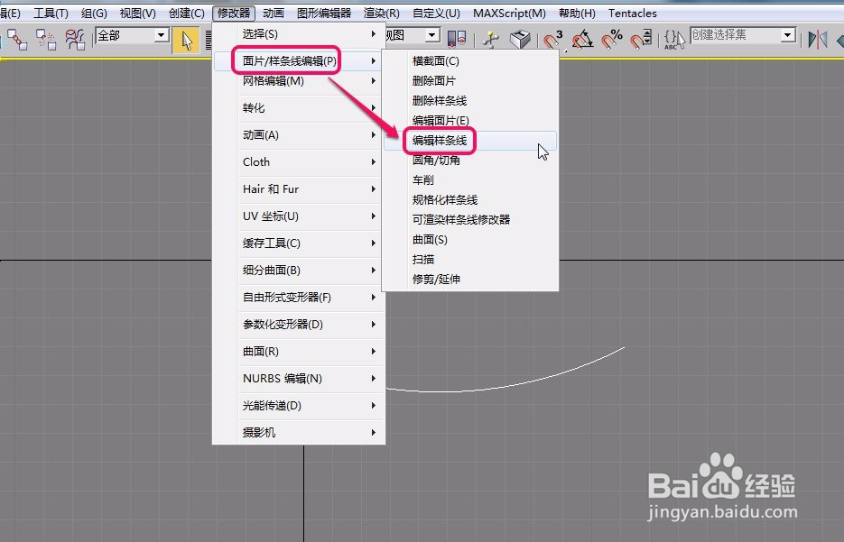This screenshot has height=542, width=844.
Task: Toggle the Angle Snap icon
Action: tap(582, 40)
